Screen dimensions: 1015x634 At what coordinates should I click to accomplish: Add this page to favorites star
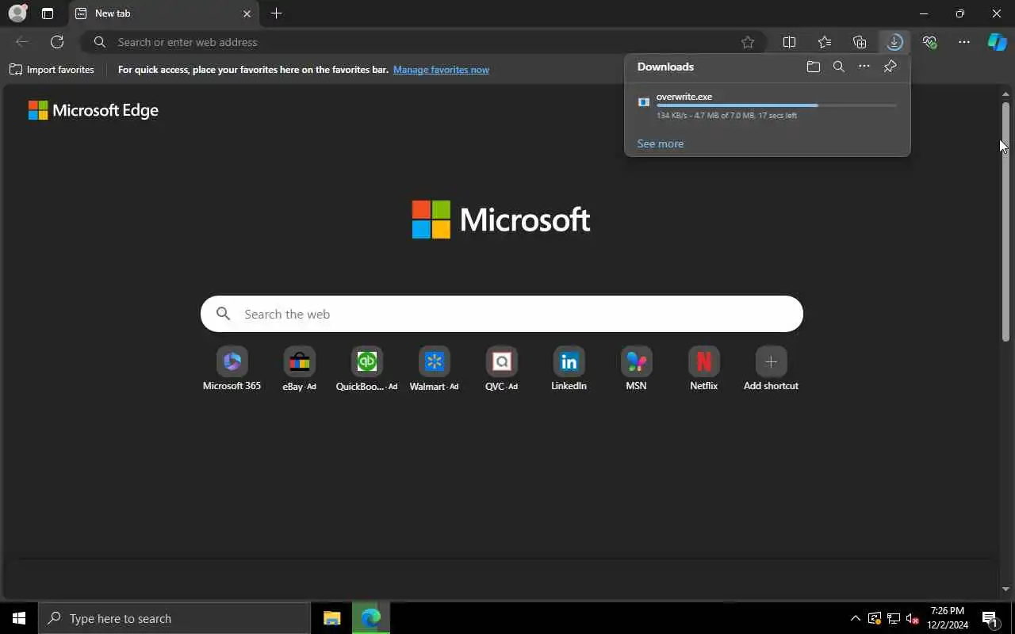click(x=748, y=42)
